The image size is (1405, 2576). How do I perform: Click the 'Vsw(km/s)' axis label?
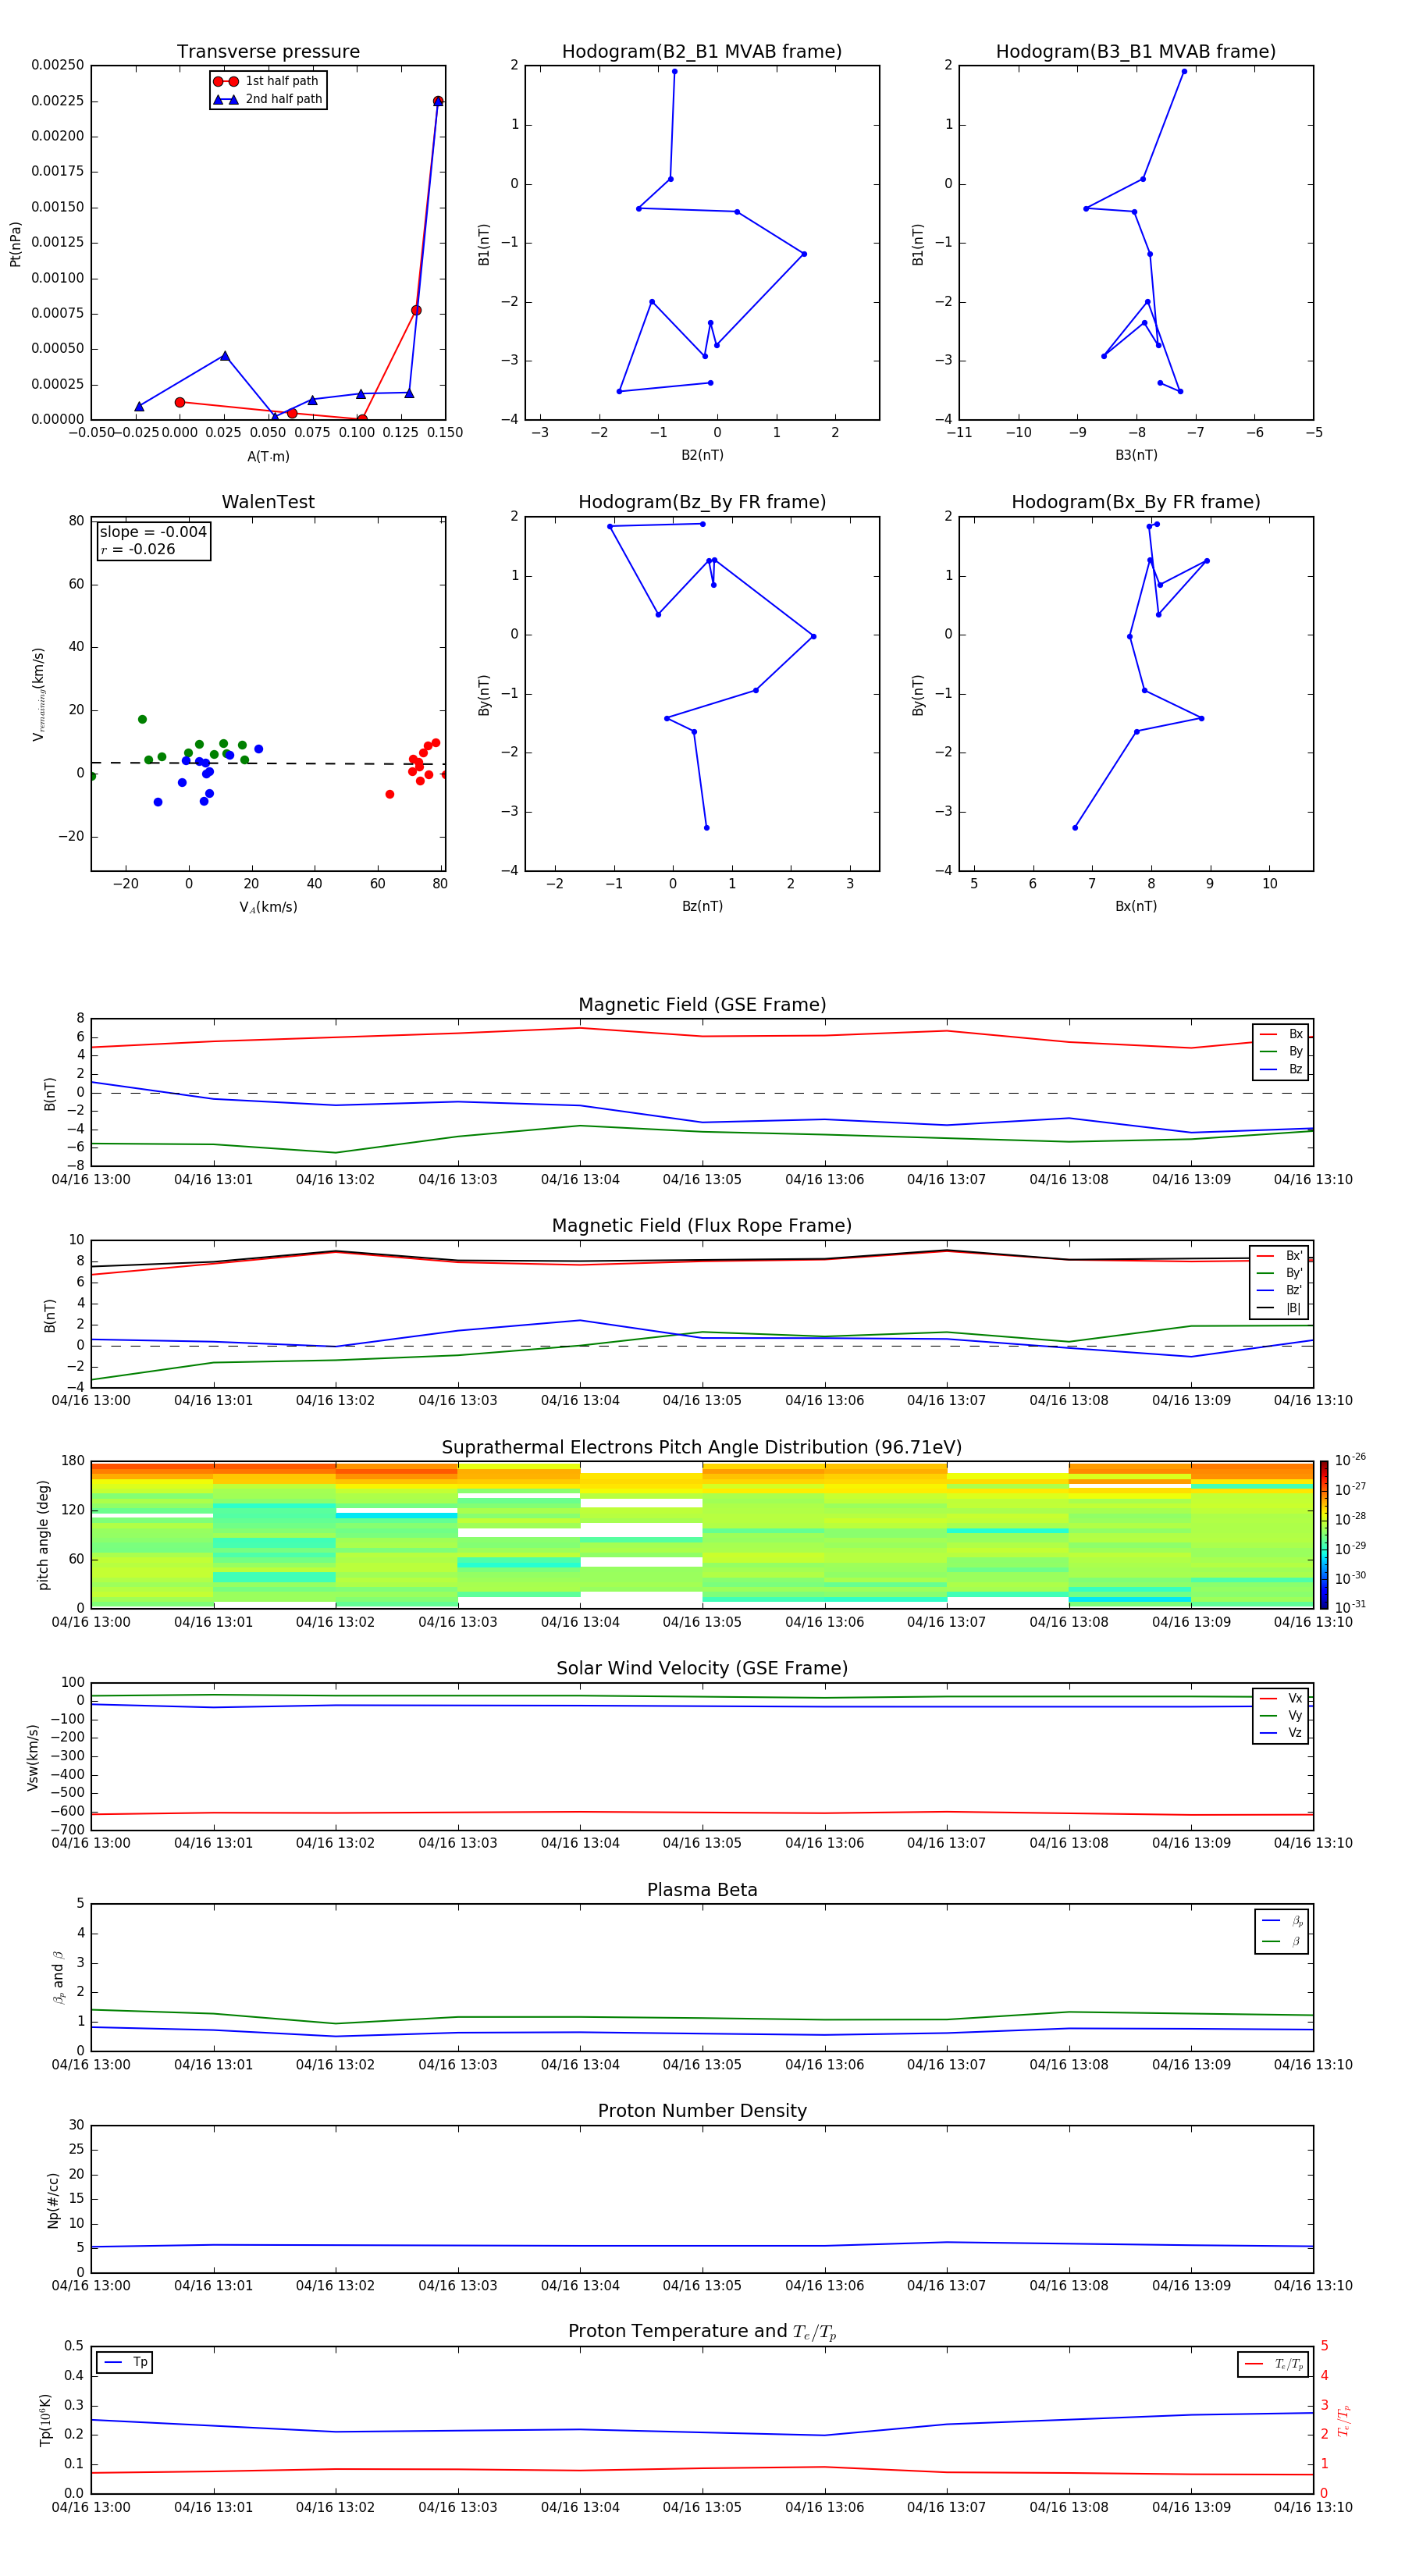coord(33,1756)
